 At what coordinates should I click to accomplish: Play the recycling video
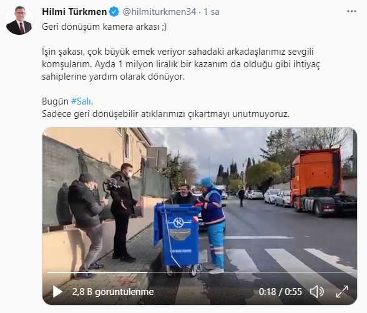(x=57, y=292)
